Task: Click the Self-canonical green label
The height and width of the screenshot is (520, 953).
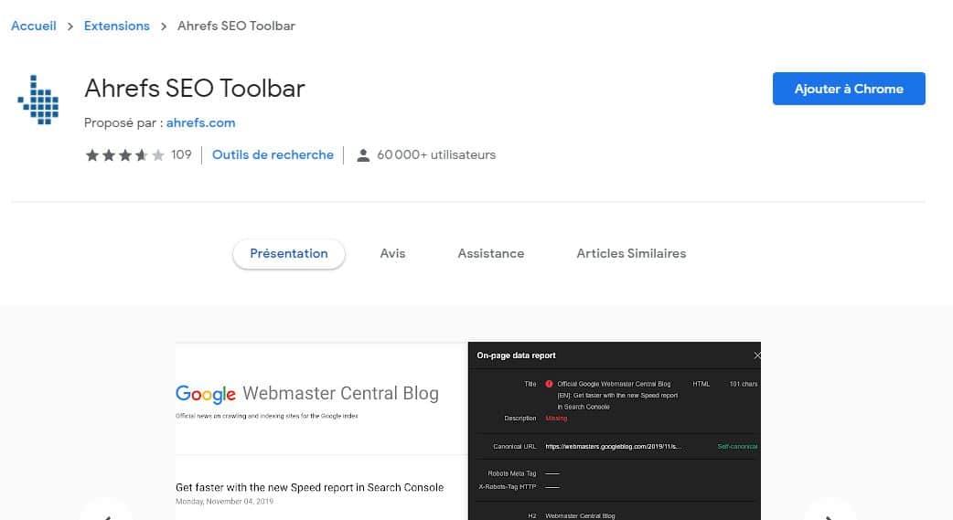Action: [x=737, y=447]
